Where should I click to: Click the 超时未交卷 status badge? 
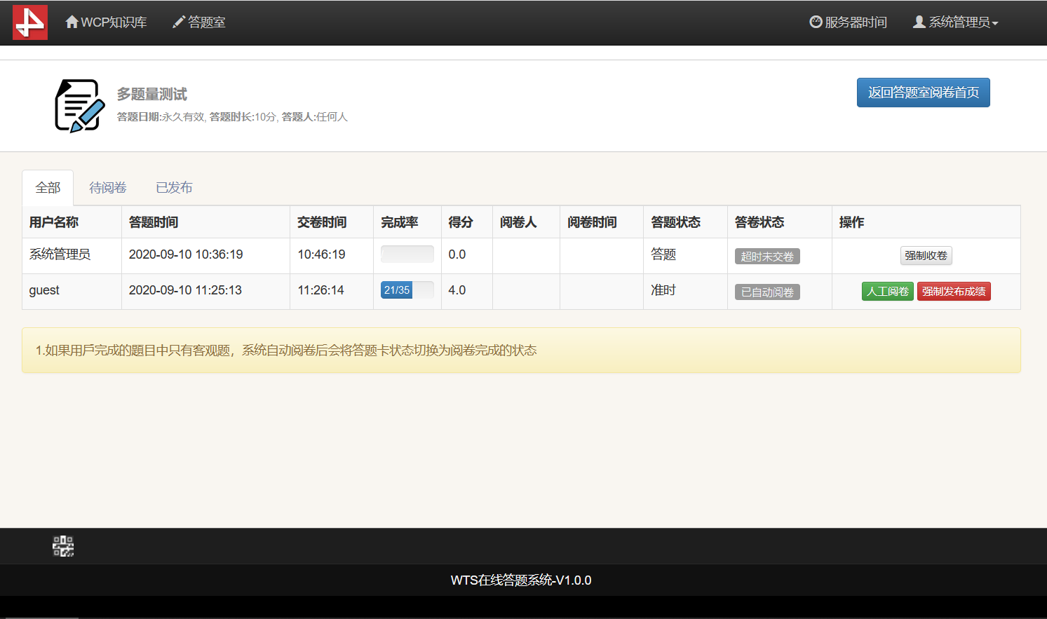point(766,257)
